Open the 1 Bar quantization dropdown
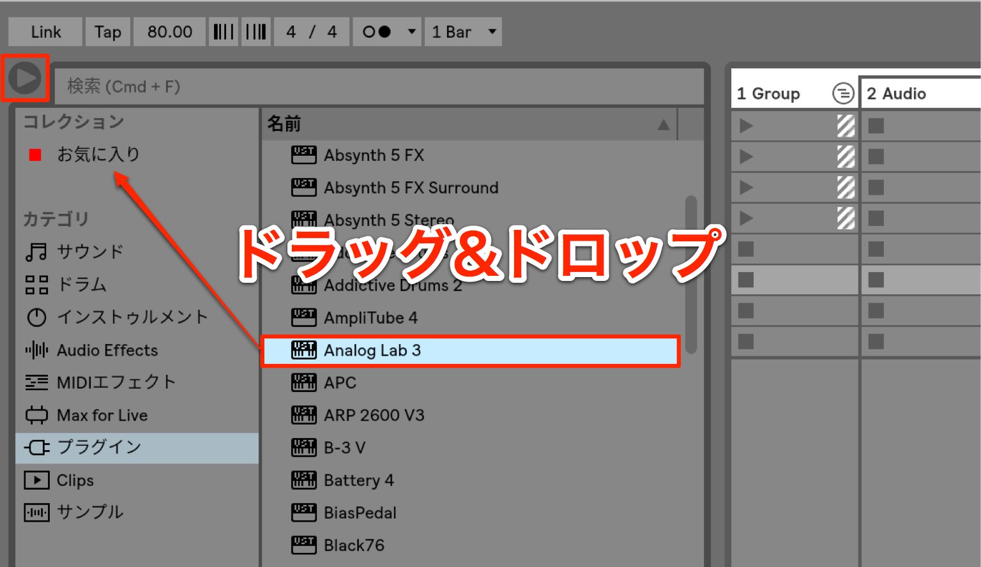Screen dimensions: 981x567 (463, 32)
